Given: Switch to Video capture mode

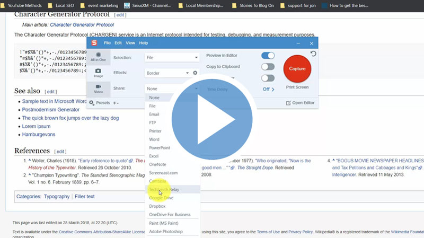Looking at the screenshot, I should pyautogui.click(x=98, y=89).
